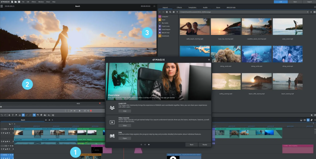The height and width of the screenshot is (159, 316).
Task: Close the Beach project tab
Action: [46, 120]
